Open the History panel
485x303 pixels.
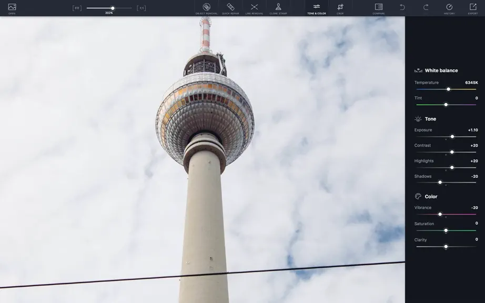[449, 8]
